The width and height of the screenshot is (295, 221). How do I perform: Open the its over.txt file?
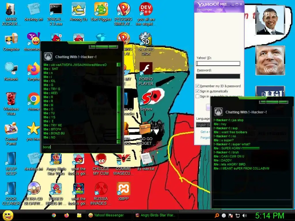point(146,162)
